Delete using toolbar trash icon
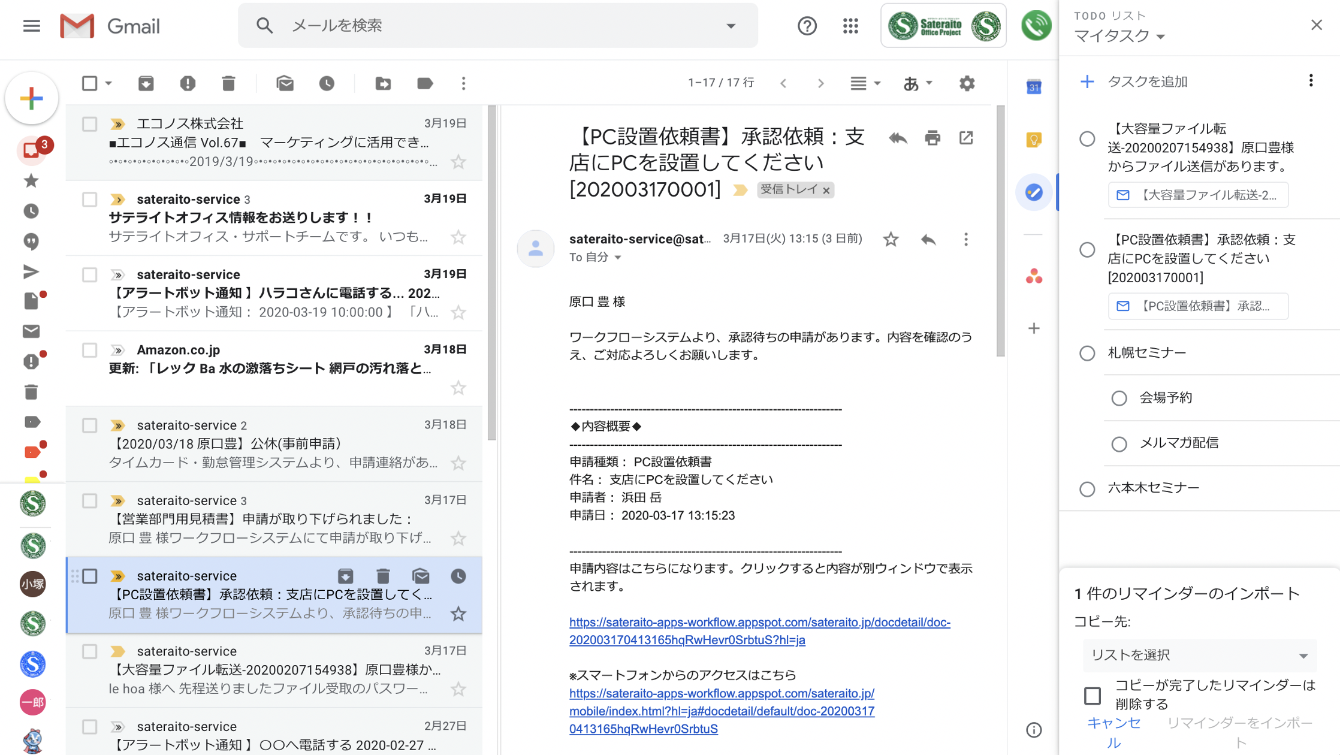Screen dimensions: 1340x755 point(228,83)
